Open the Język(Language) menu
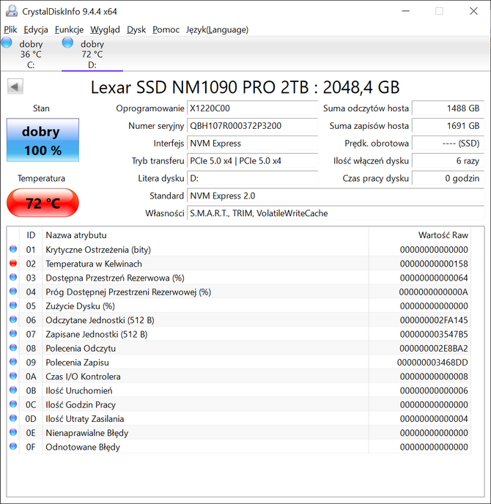Viewport: 491px width, 504px height. [x=217, y=29]
